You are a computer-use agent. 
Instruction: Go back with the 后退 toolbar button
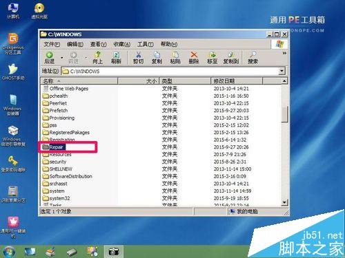pos(49,57)
